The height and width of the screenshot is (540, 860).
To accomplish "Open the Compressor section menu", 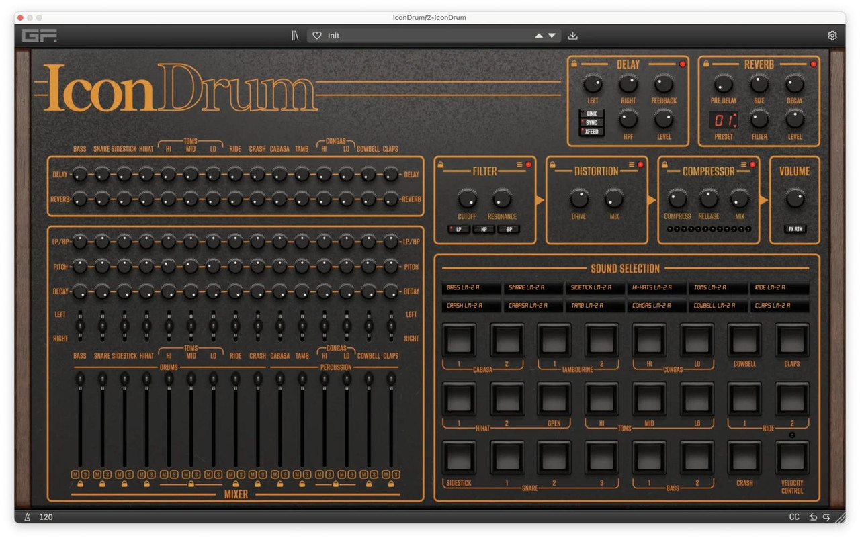I will [744, 165].
